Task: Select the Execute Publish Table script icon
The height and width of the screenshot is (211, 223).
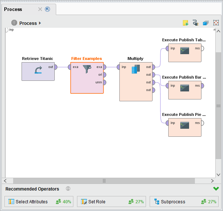Action: [184, 51]
